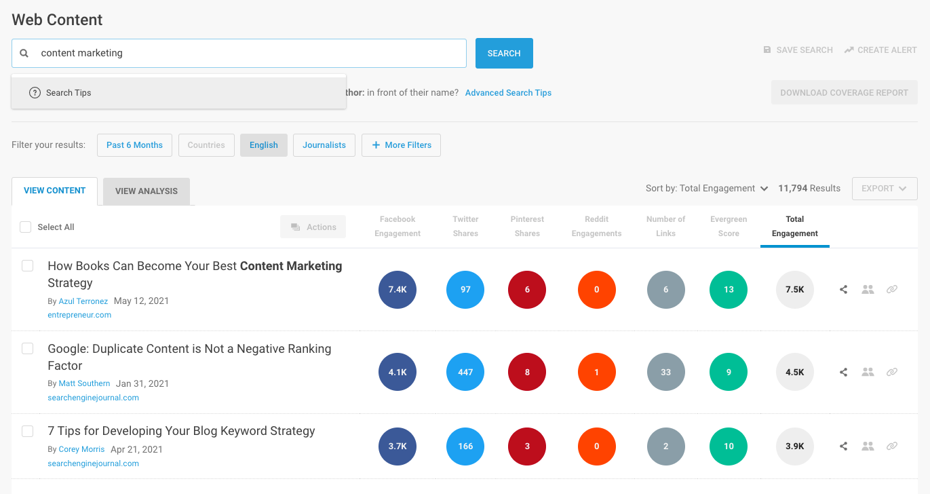Click view sharers icon for Duplicate Content article
930x494 pixels.
pyautogui.click(x=868, y=372)
